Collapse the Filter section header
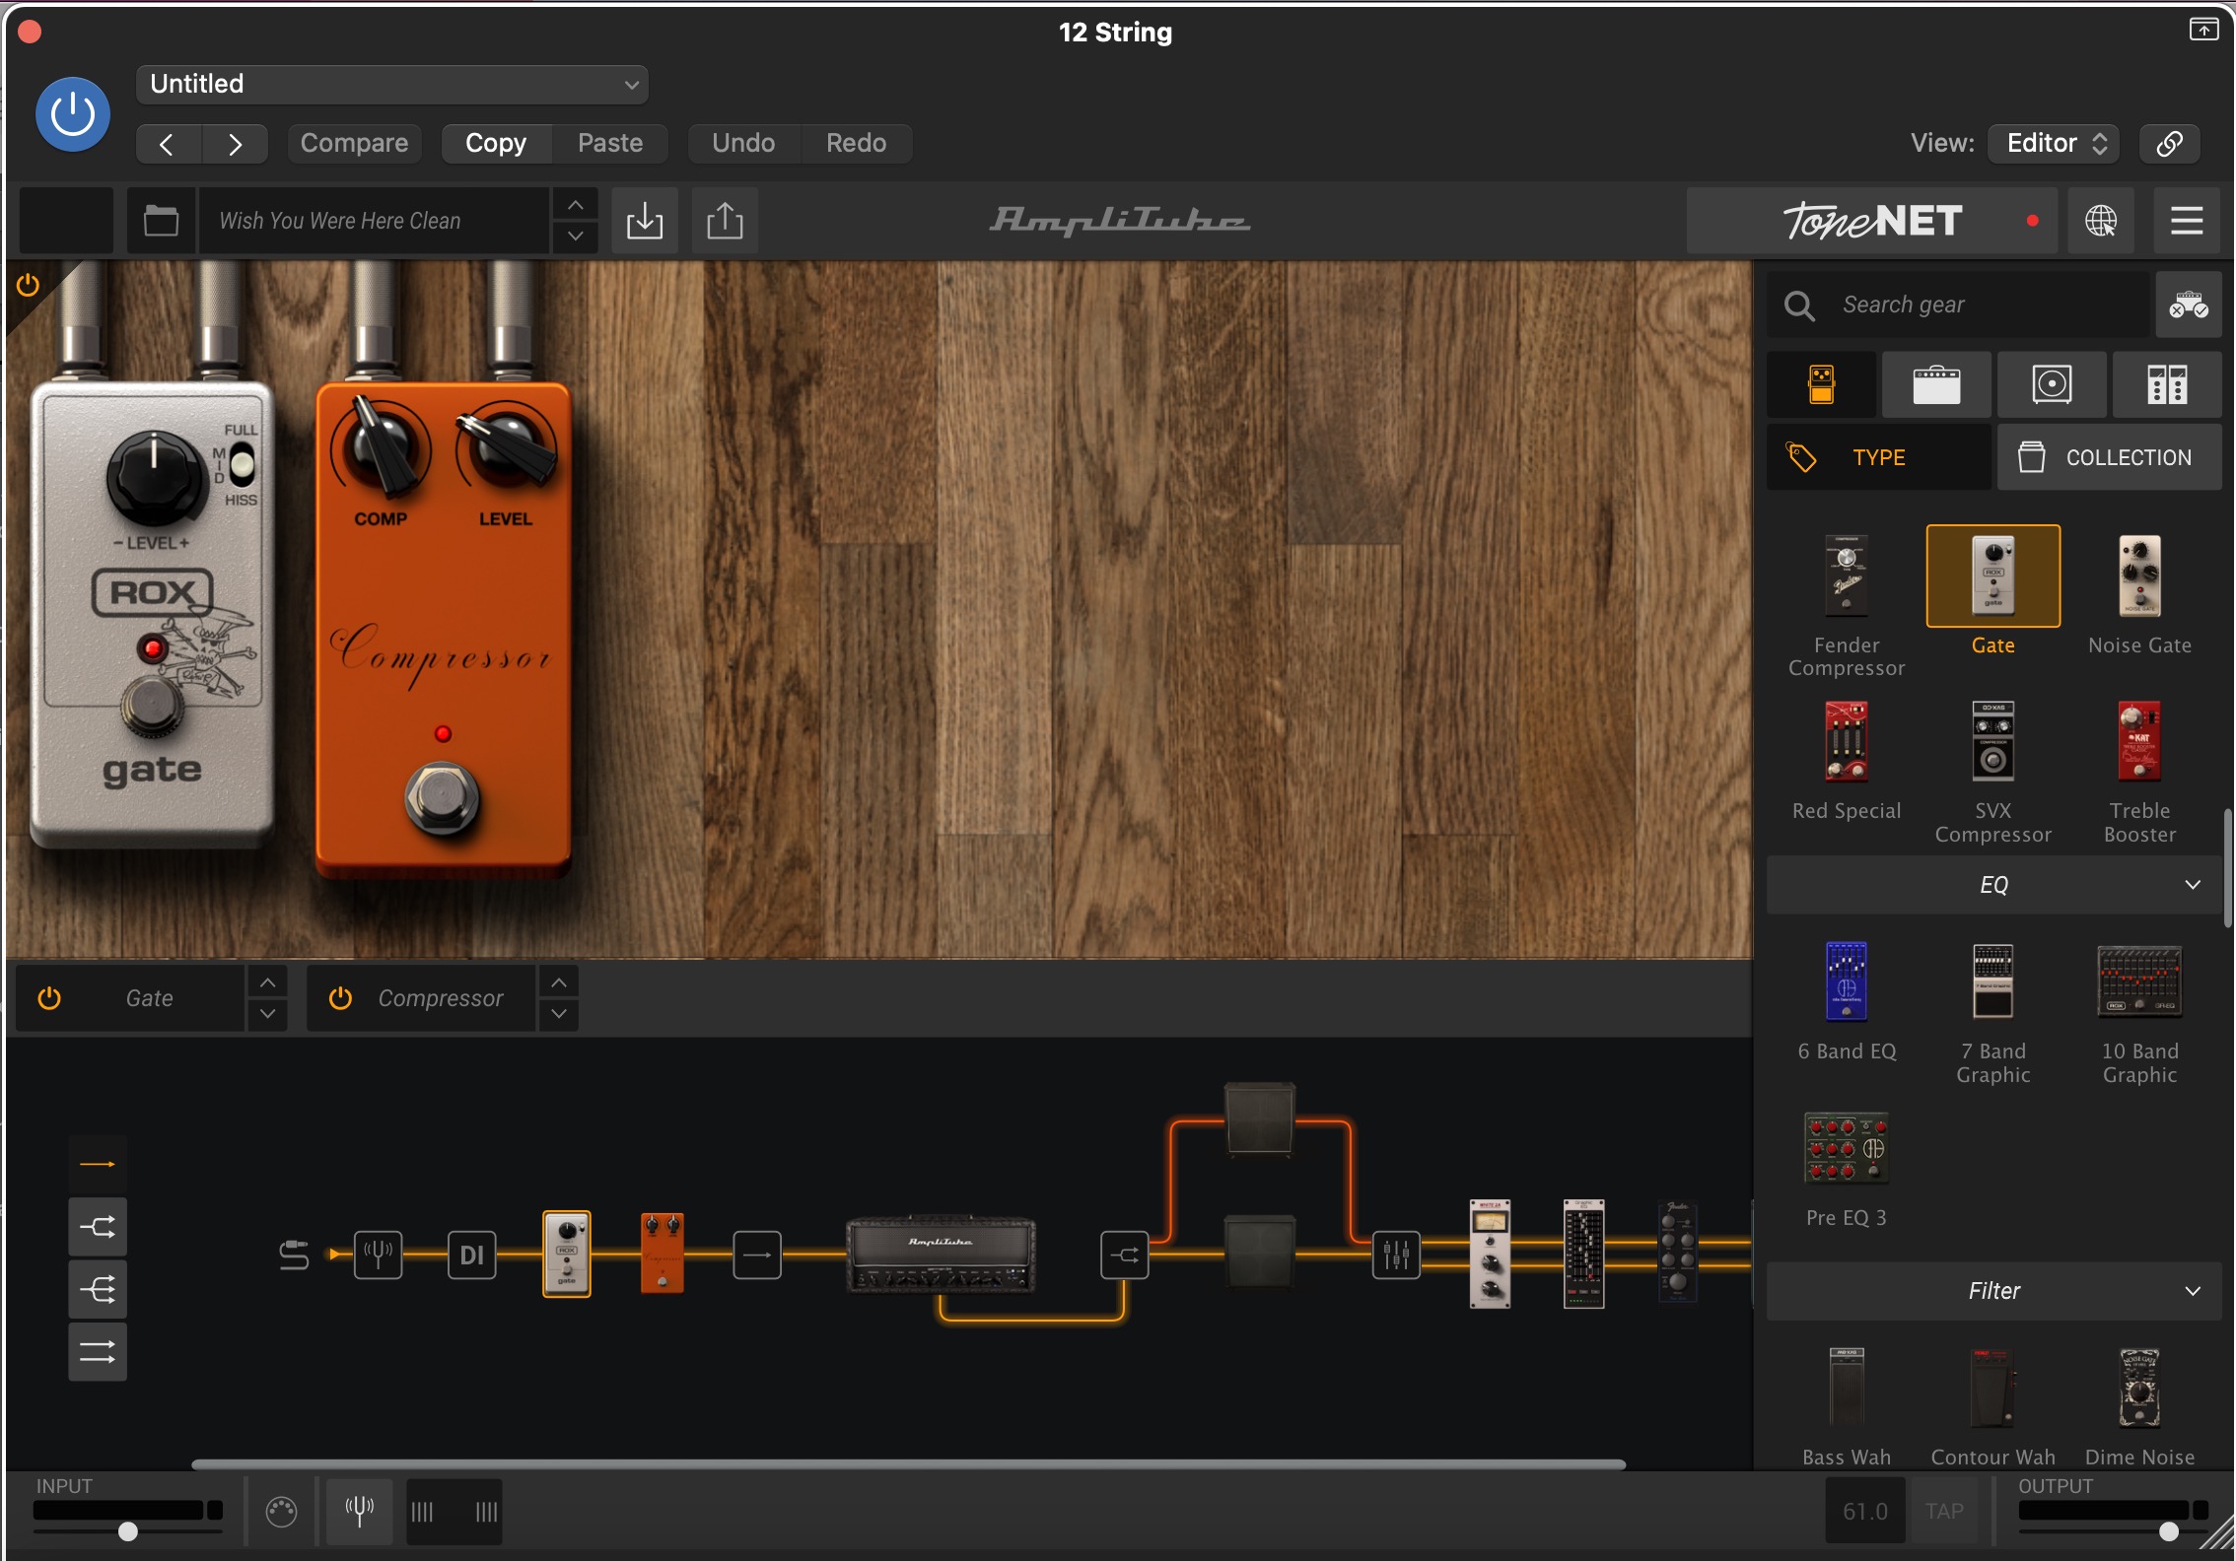The image size is (2236, 1561). tap(1993, 1291)
